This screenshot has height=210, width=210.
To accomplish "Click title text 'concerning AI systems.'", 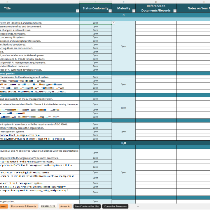I will point(13,37).
